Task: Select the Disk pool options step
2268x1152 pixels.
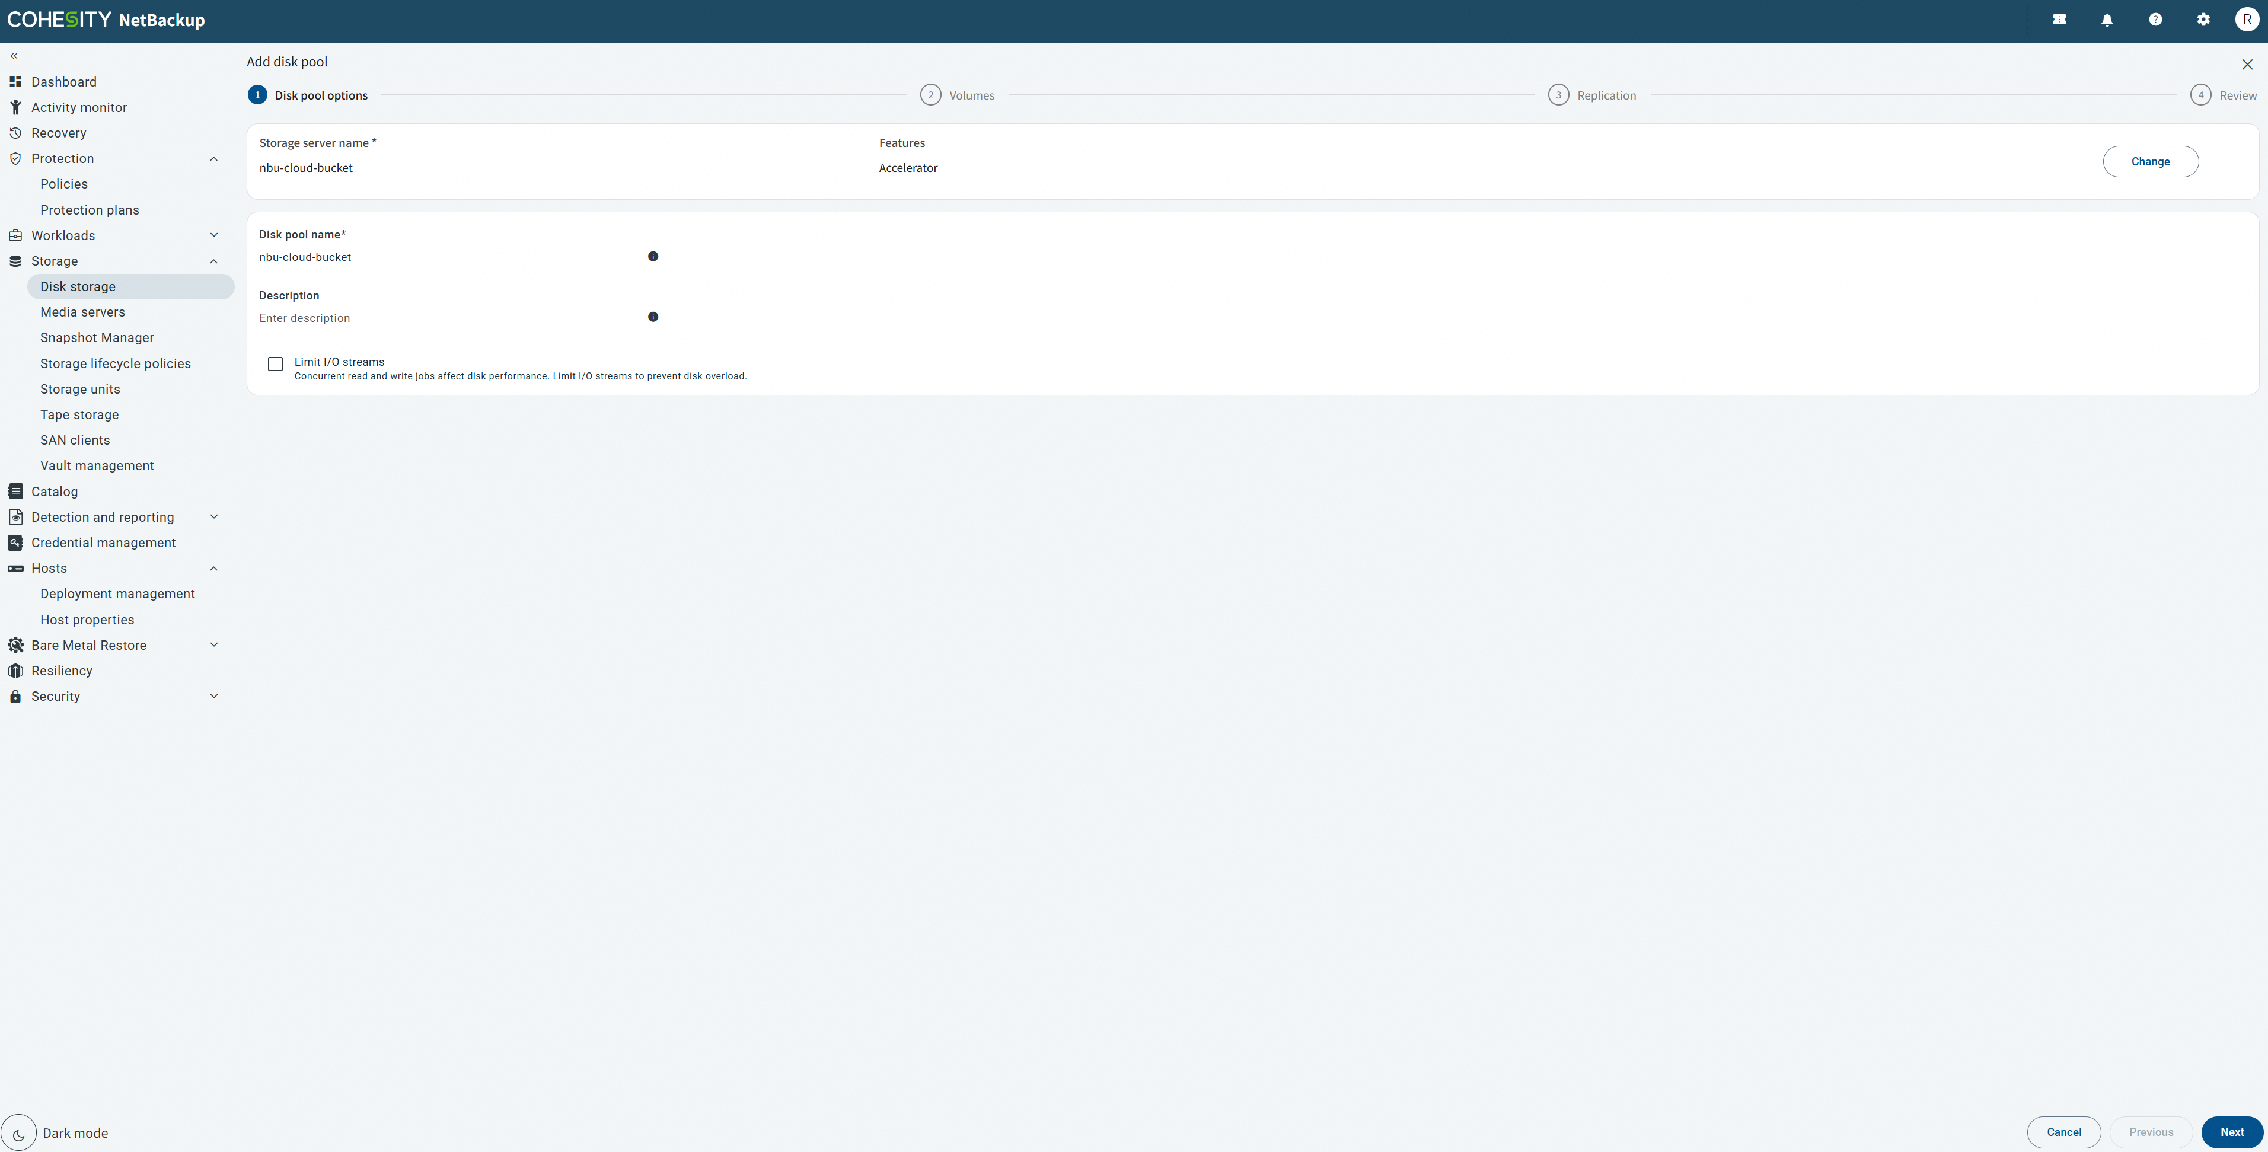Action: click(308, 95)
